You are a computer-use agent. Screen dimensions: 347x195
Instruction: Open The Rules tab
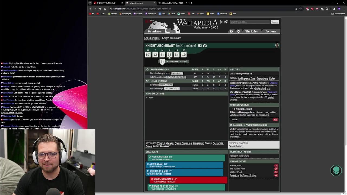251,31
